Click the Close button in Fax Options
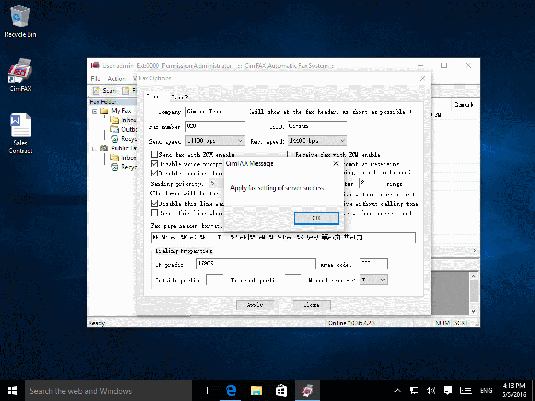Image resolution: width=535 pixels, height=401 pixels. tap(311, 305)
